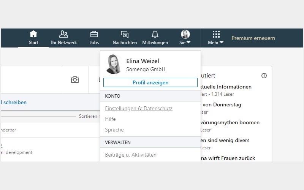Go to the Start home icon

(33, 34)
